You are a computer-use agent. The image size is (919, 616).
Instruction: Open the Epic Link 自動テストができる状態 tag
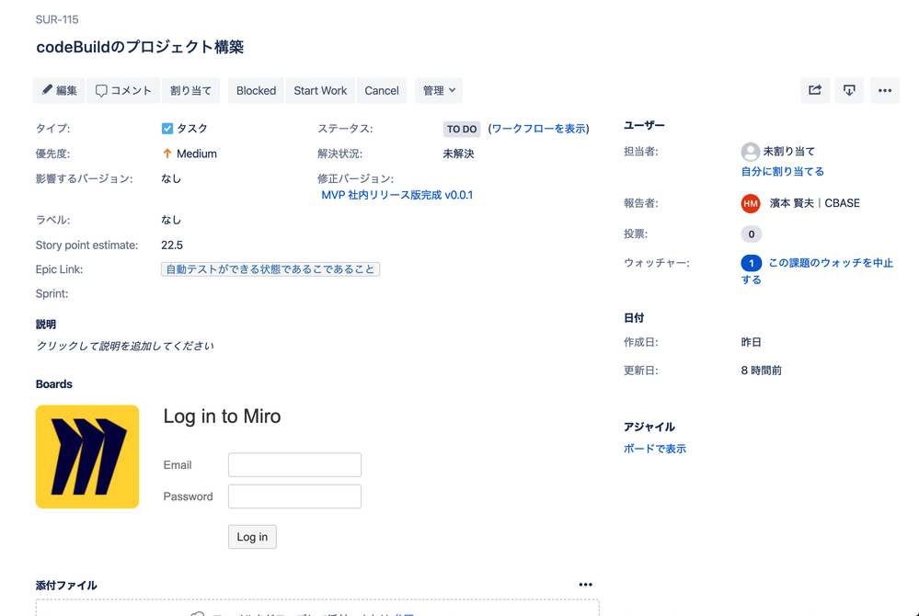pos(270,269)
